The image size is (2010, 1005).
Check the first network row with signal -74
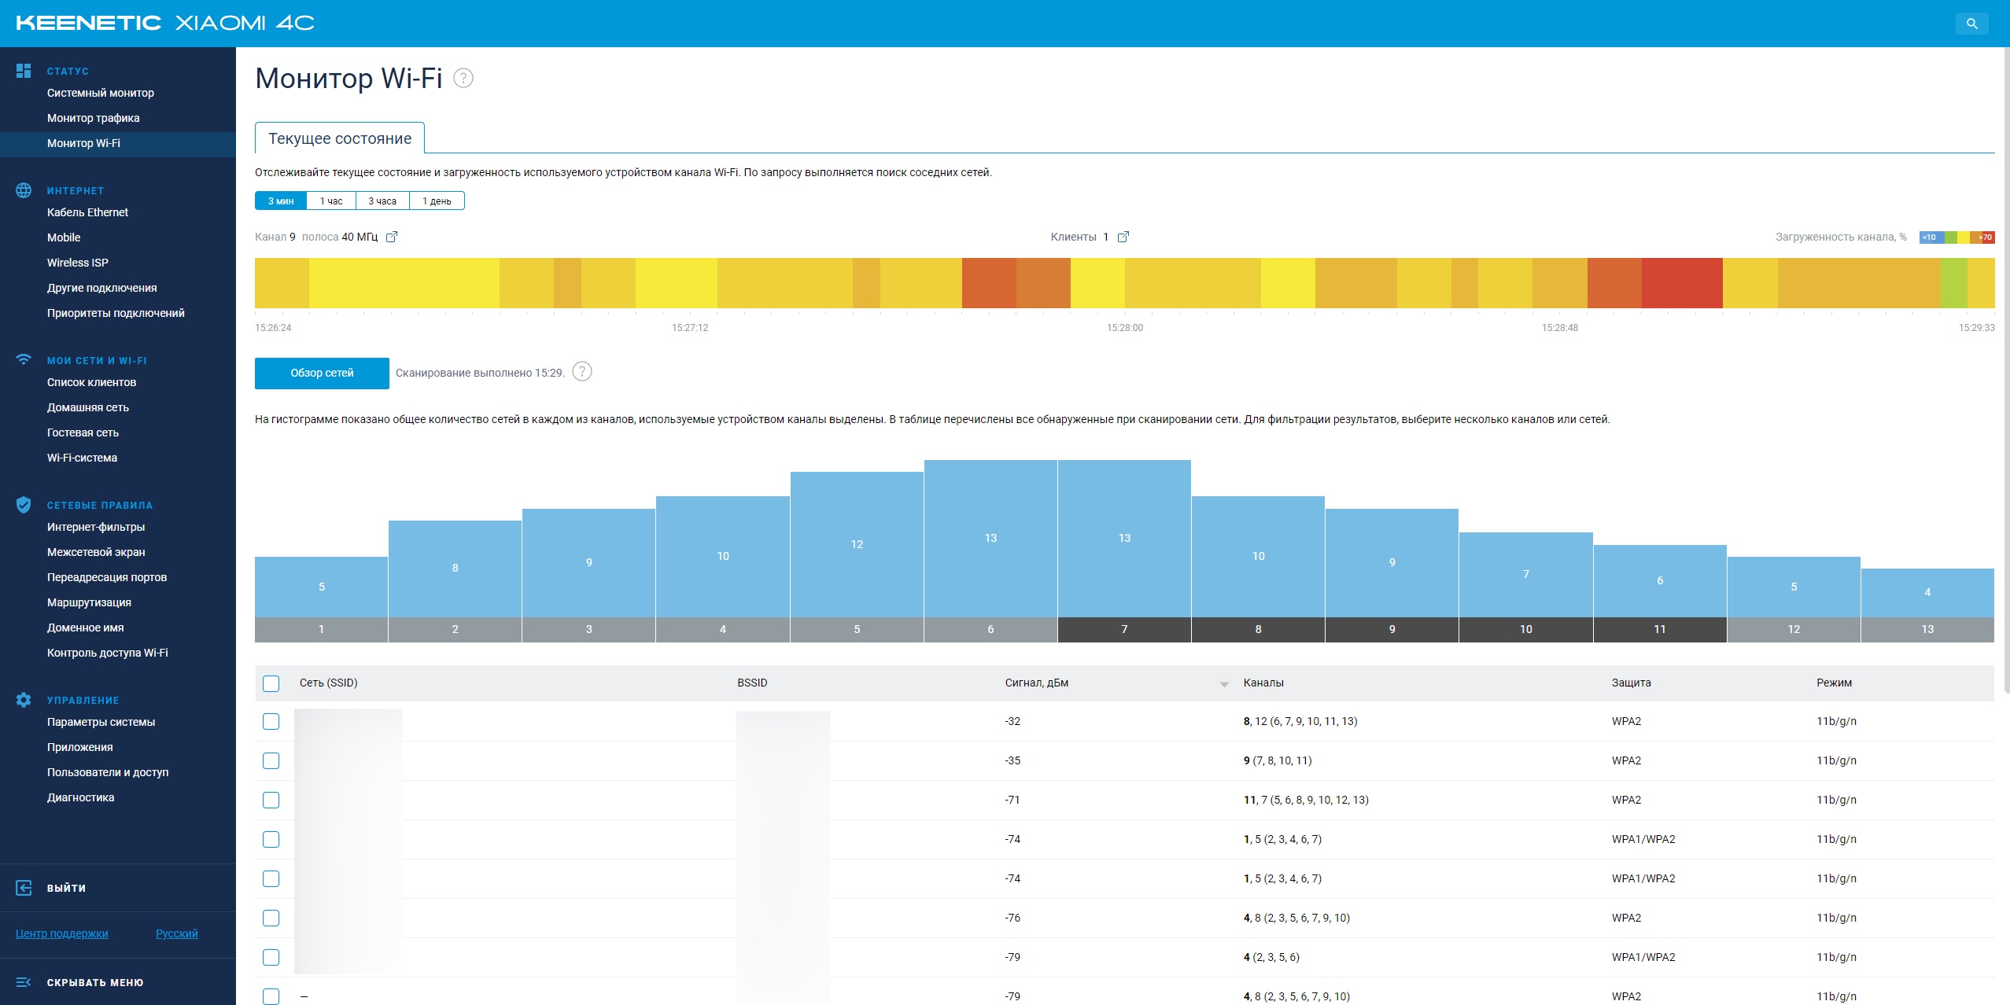tap(271, 840)
